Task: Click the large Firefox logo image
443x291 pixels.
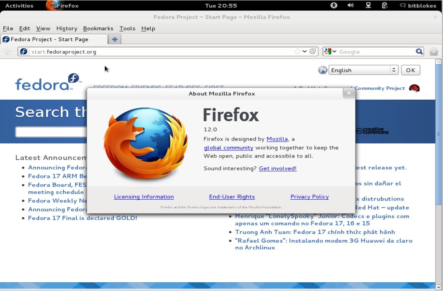Action: pos(146,143)
